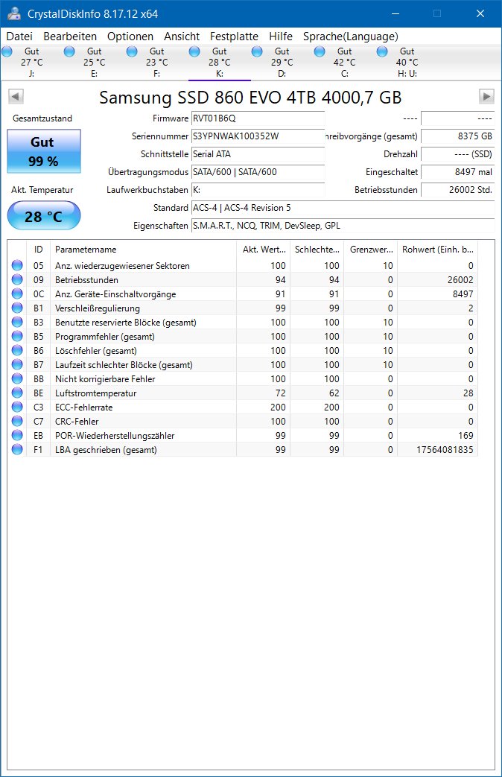This screenshot has width=502, height=777.
Task: Click the CrystalDiskInfo app icon in title bar
Action: pyautogui.click(x=14, y=14)
